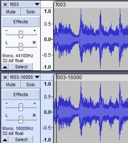Click the f003 track vertical amplitude ruler
128x143 pixels.
[x=47, y=39]
